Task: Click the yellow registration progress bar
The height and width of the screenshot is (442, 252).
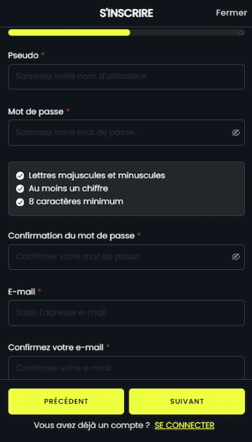Action: [69, 32]
